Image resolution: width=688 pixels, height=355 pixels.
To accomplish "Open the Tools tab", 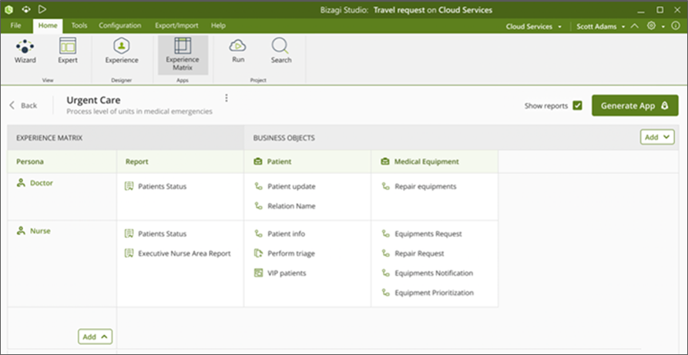I will (79, 25).
